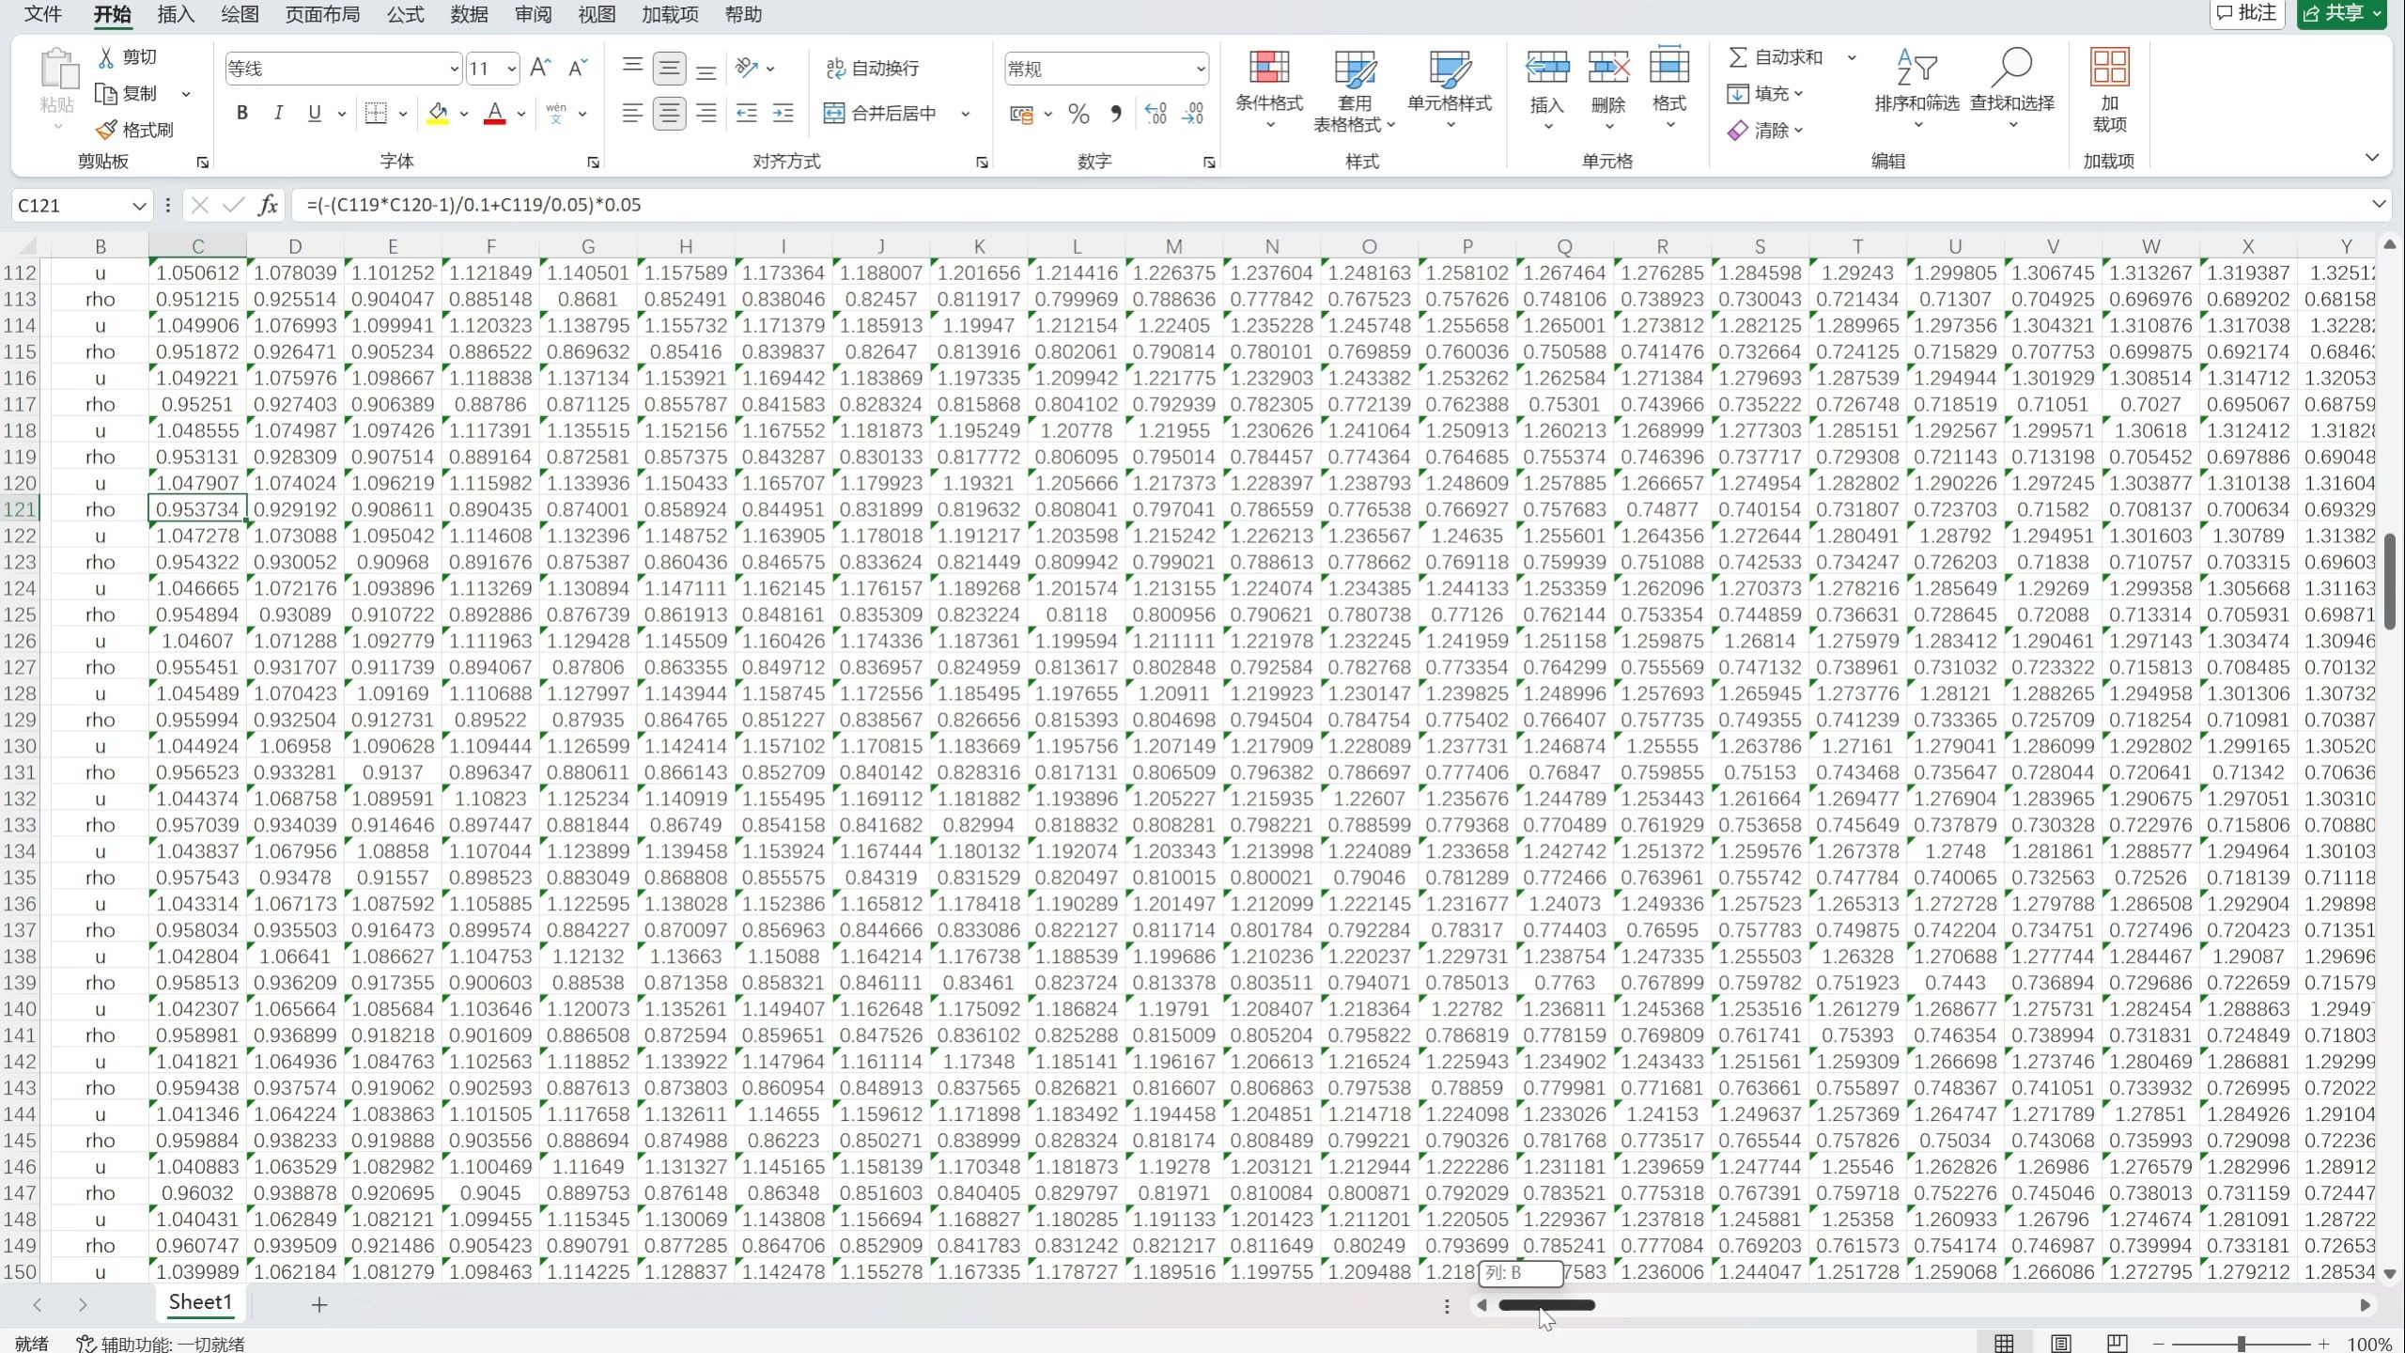Expand the Name Box dropdown arrow

[x=139, y=205]
